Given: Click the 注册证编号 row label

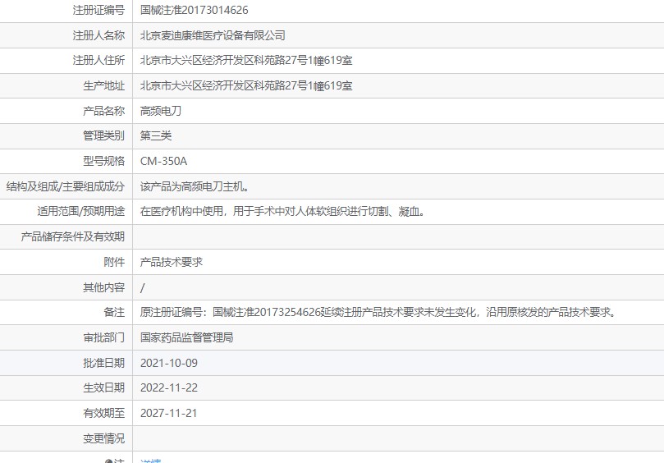Looking at the screenshot, I should pos(98,10).
